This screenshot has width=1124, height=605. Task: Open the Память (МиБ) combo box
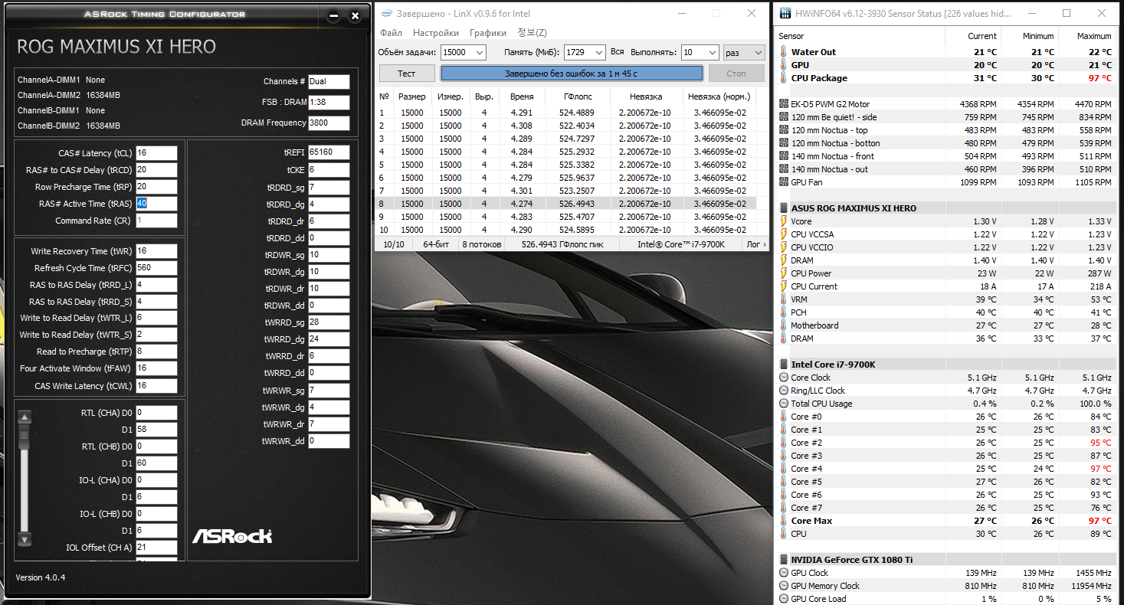[598, 53]
